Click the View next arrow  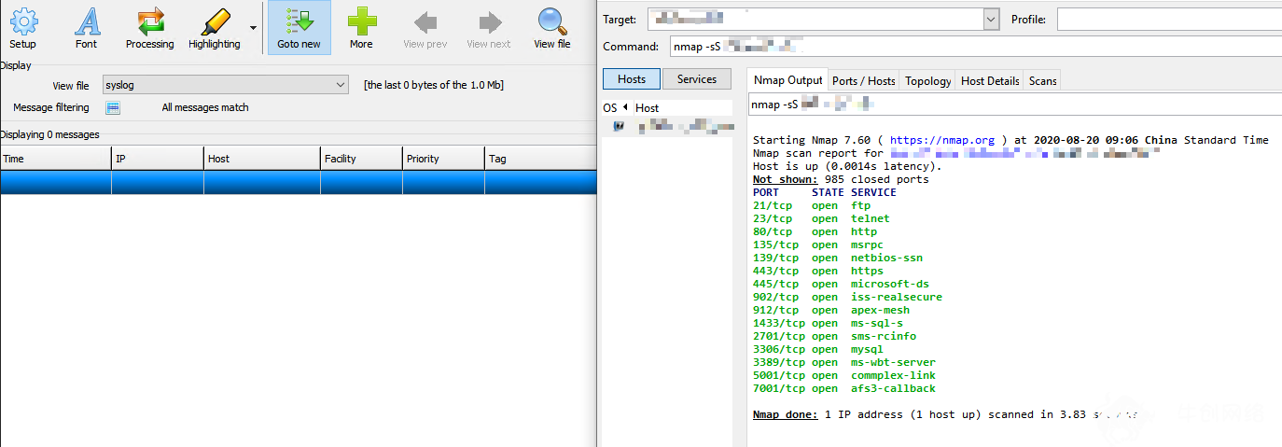click(489, 28)
